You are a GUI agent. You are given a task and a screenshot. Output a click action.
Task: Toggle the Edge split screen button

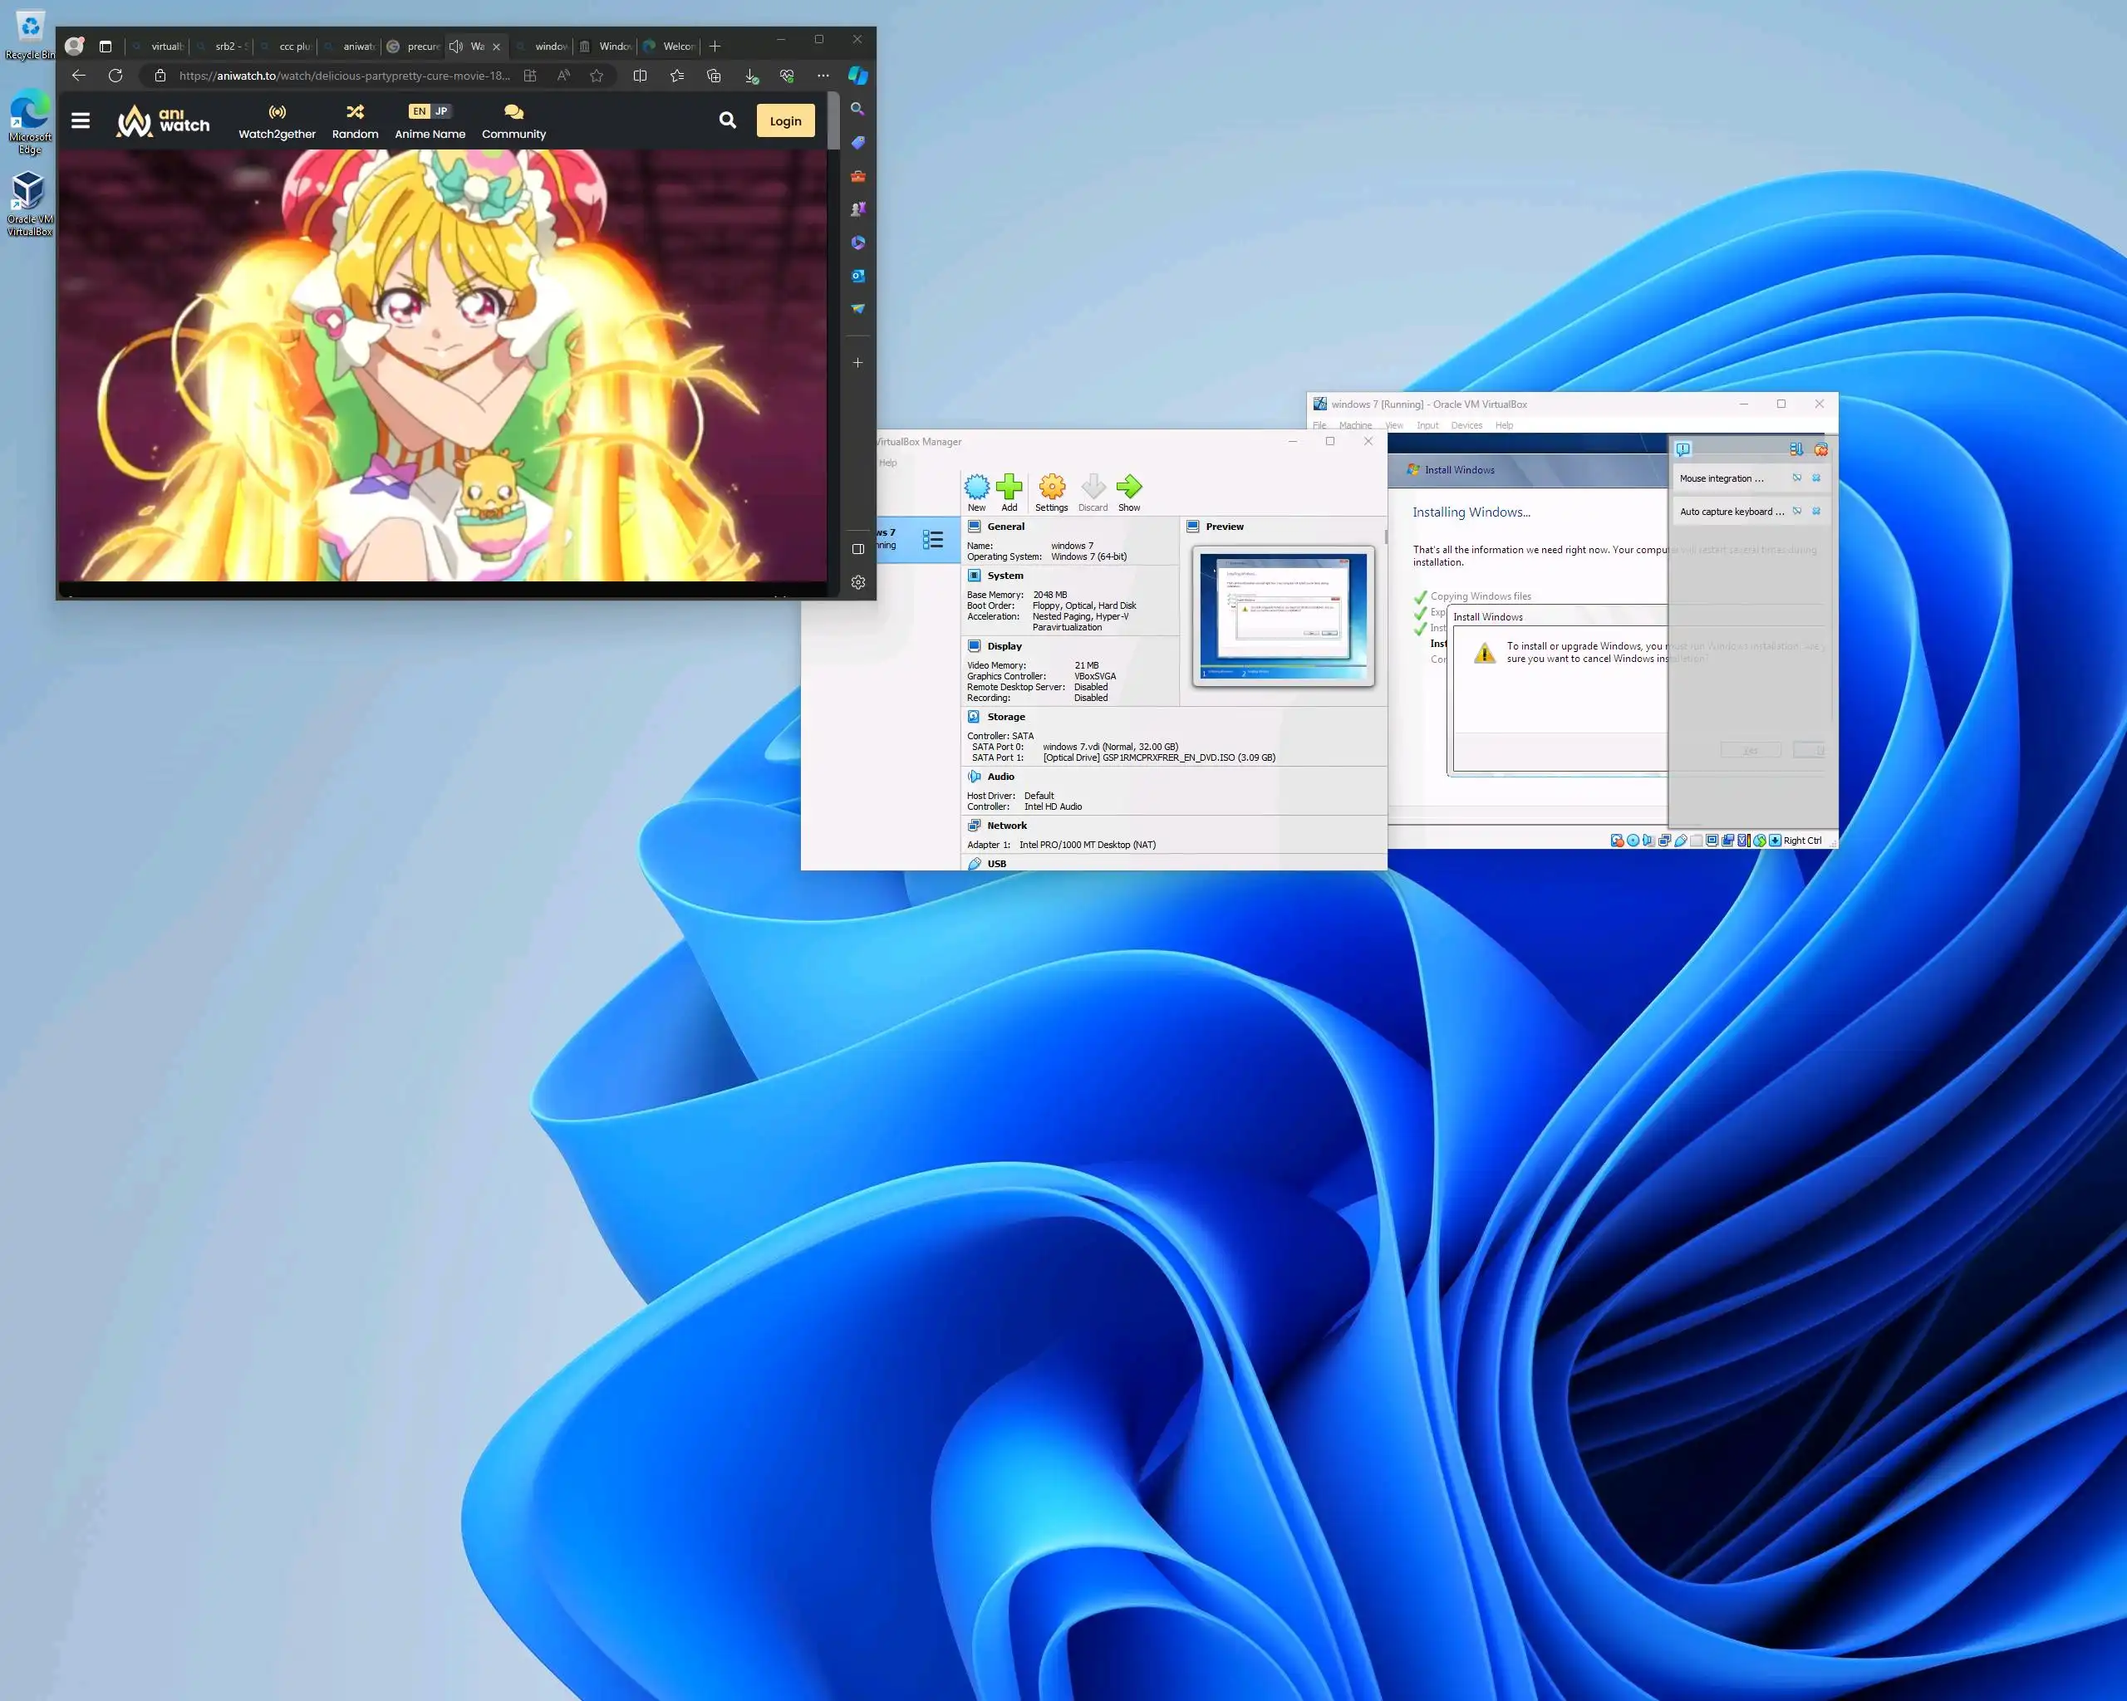click(x=641, y=76)
